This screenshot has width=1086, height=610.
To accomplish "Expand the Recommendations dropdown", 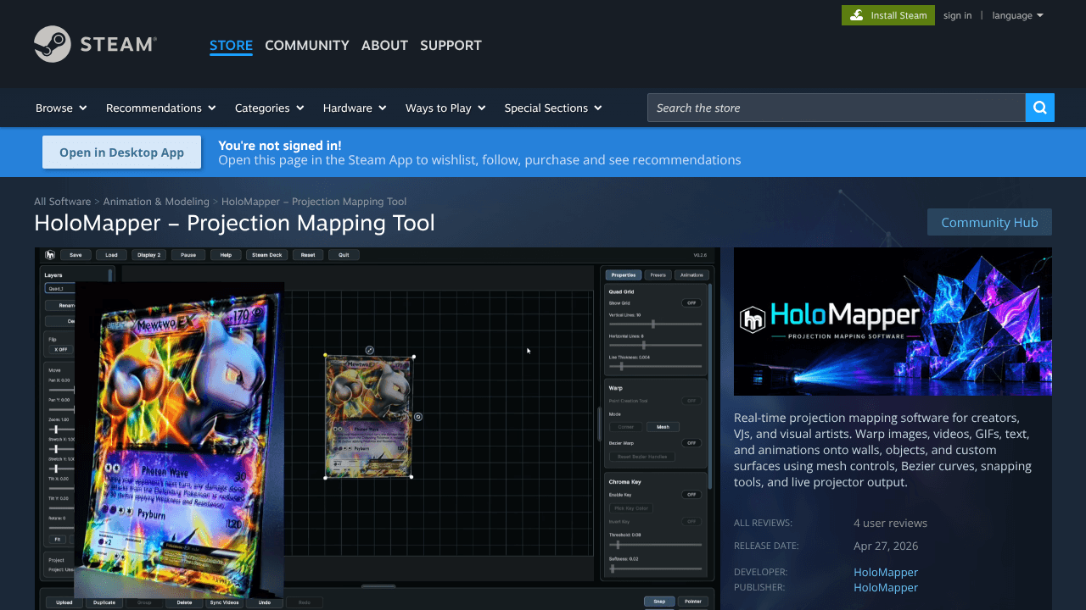I will [x=160, y=108].
